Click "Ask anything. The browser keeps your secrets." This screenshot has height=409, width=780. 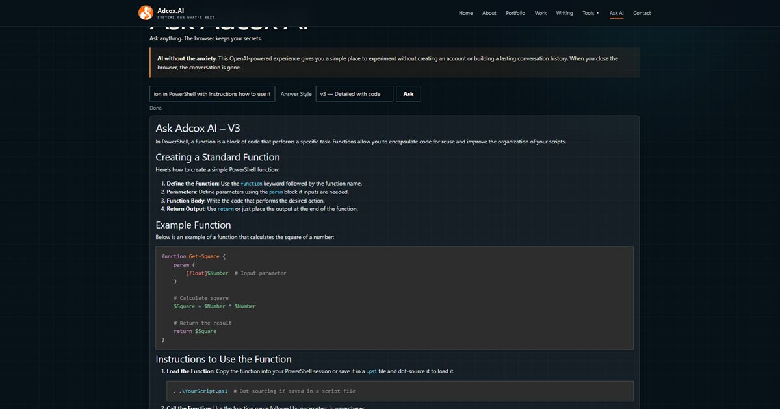(x=205, y=38)
